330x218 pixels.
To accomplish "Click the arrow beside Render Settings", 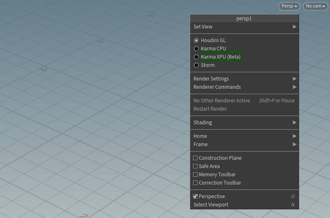I will pyautogui.click(x=294, y=79).
